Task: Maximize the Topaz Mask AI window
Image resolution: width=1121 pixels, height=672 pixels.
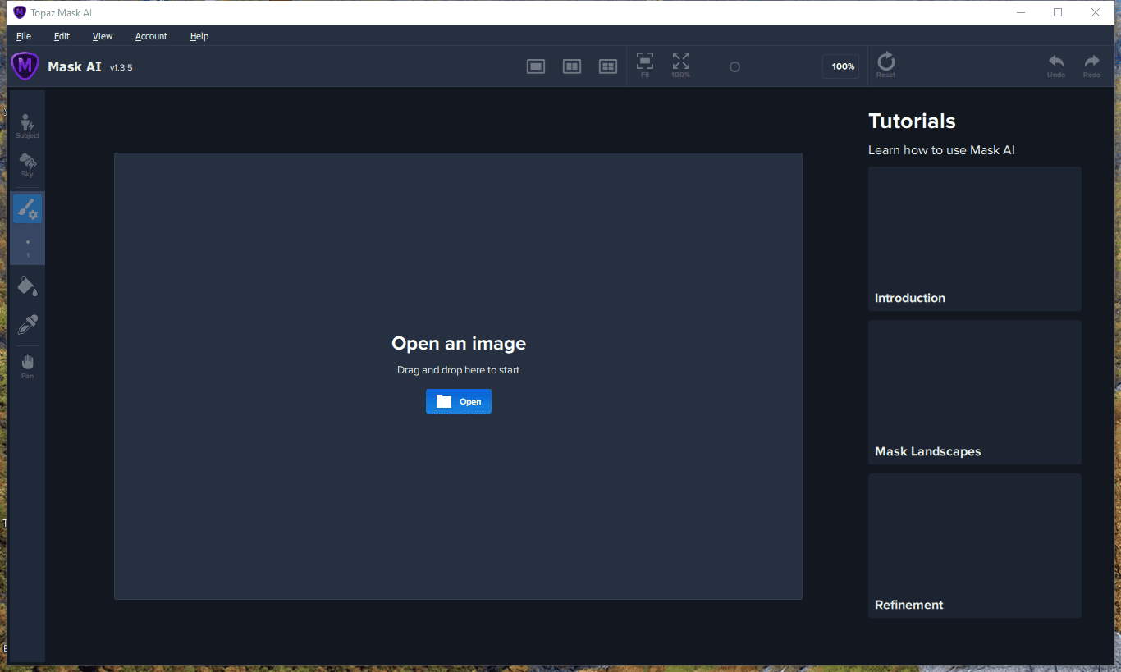Action: tap(1058, 12)
